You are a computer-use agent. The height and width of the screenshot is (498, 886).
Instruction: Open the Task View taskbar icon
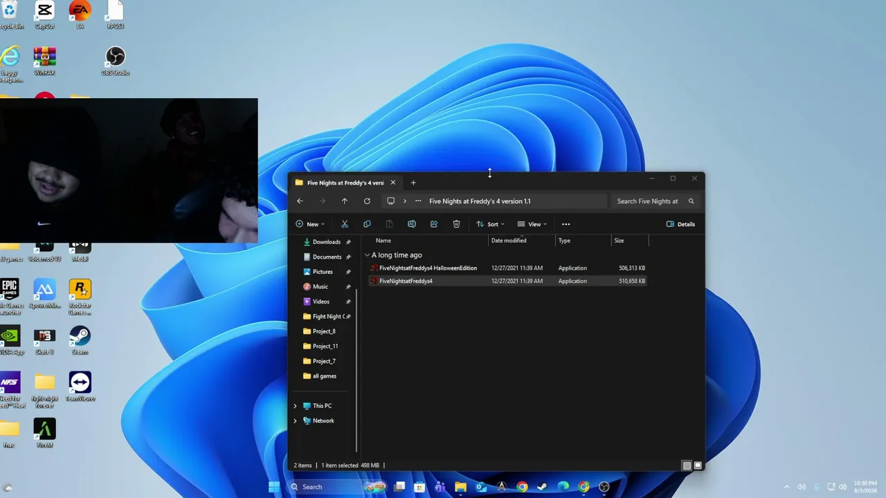(x=399, y=487)
